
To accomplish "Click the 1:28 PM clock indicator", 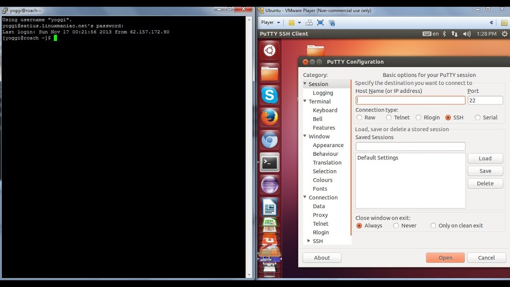I will coord(486,34).
